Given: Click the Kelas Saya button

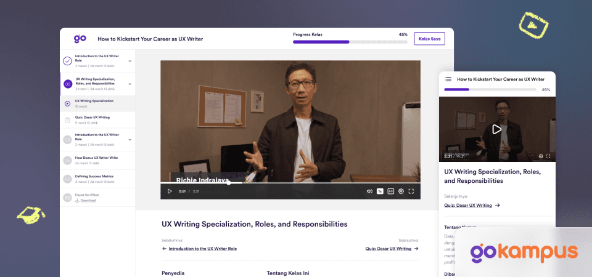Looking at the screenshot, I should pos(430,38).
